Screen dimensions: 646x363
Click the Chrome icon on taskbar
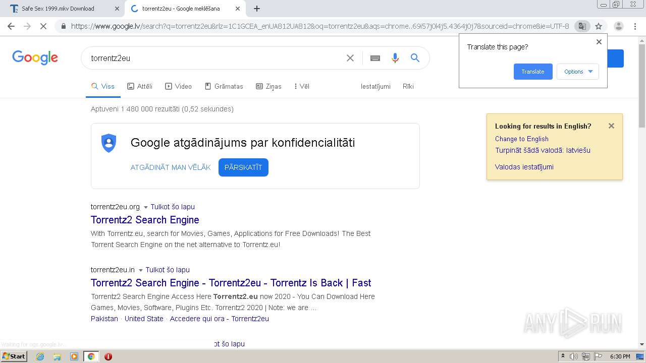tap(91, 356)
